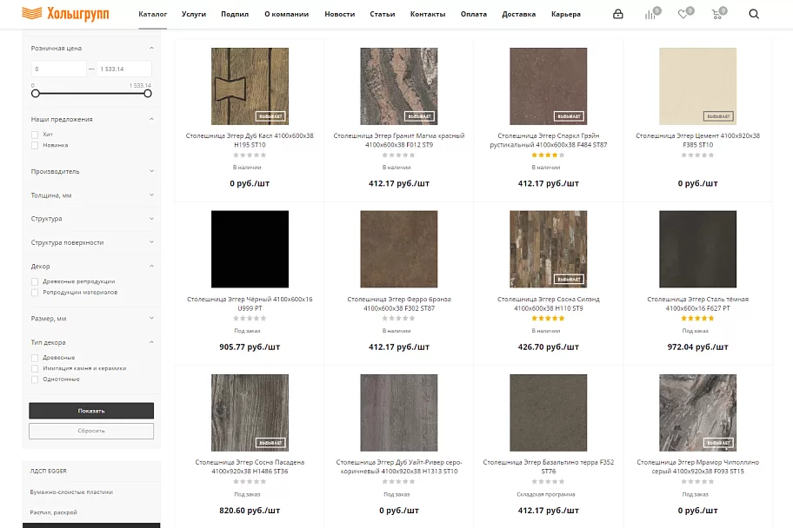The width and height of the screenshot is (793, 528).
Task: Open the Услуги menu item
Action: click(x=194, y=14)
